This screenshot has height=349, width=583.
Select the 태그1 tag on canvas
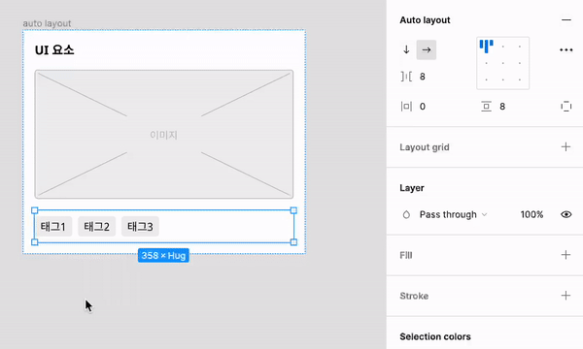pos(53,226)
